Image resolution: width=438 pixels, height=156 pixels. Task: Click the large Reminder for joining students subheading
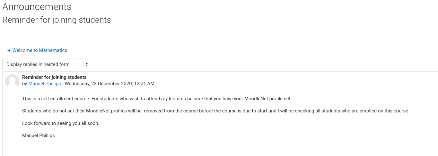57,20
